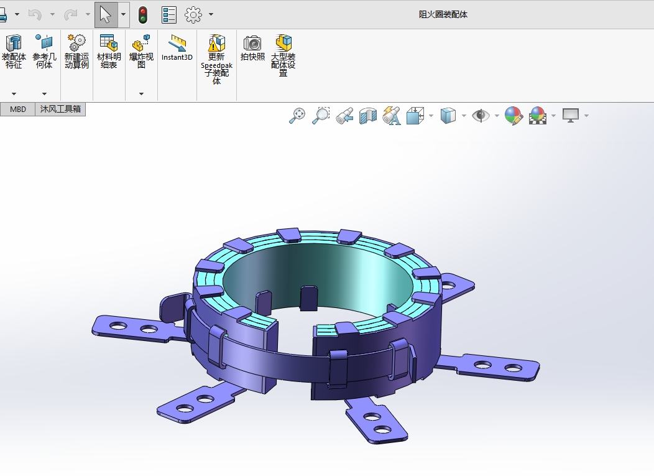Switch to the 沐风工具箱 tab
Screen dimensions: 654x476
60,109
